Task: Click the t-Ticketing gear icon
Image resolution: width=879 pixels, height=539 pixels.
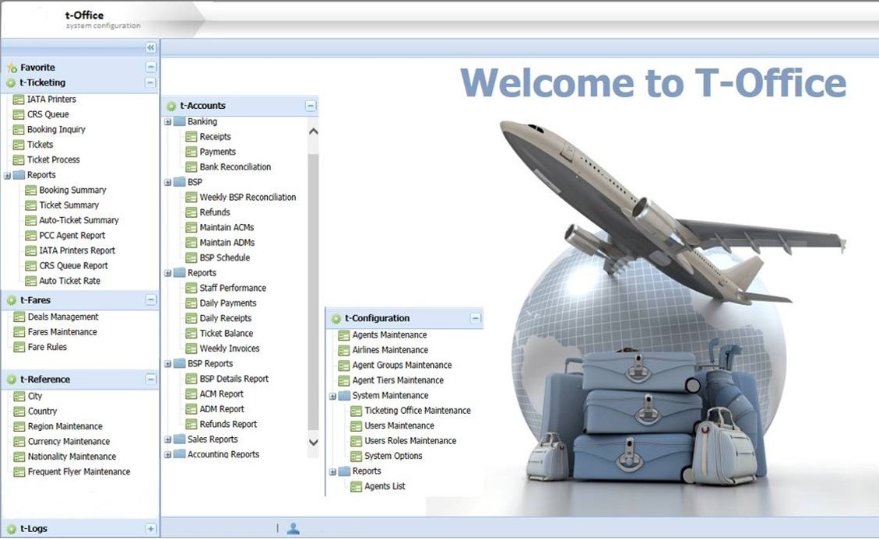Action: click(x=11, y=83)
